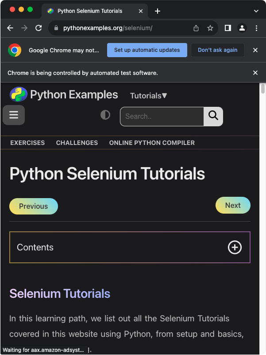
Task: Open ONLINE PYTHON COMPILER link
Action: (x=152, y=143)
